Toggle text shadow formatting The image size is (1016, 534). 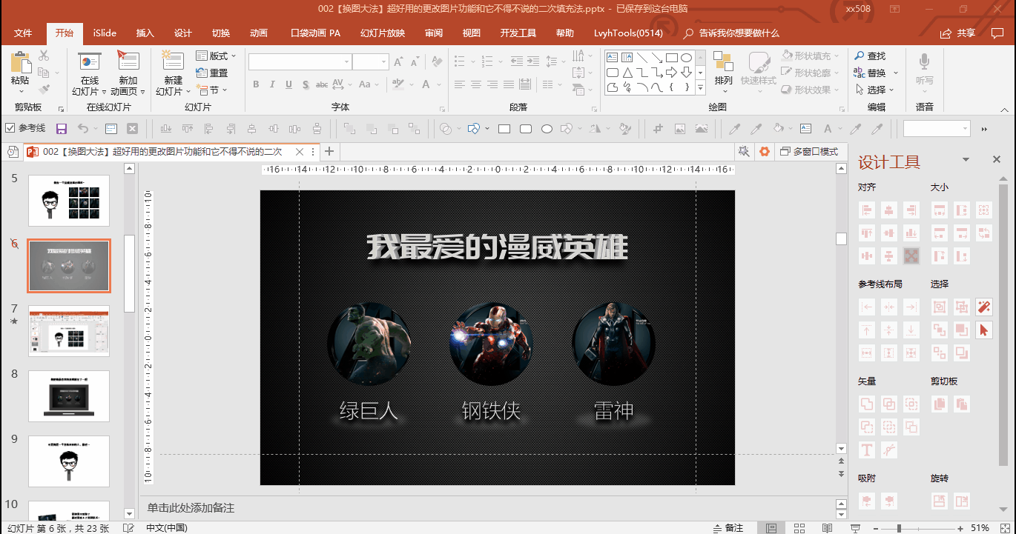pyautogui.click(x=305, y=84)
